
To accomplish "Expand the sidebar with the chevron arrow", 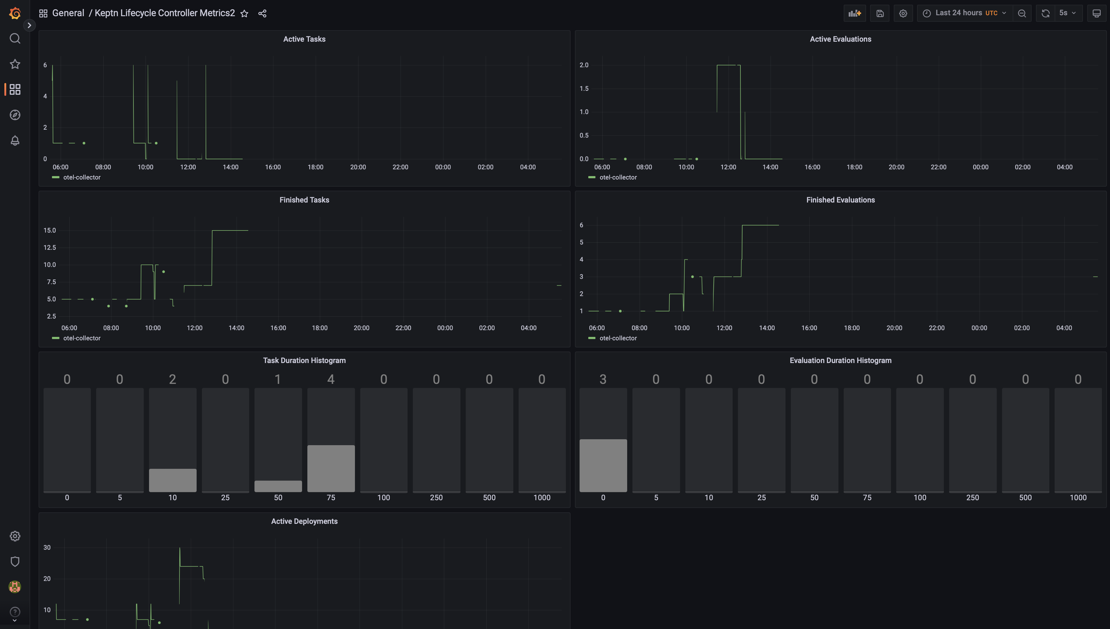I will tap(29, 26).
